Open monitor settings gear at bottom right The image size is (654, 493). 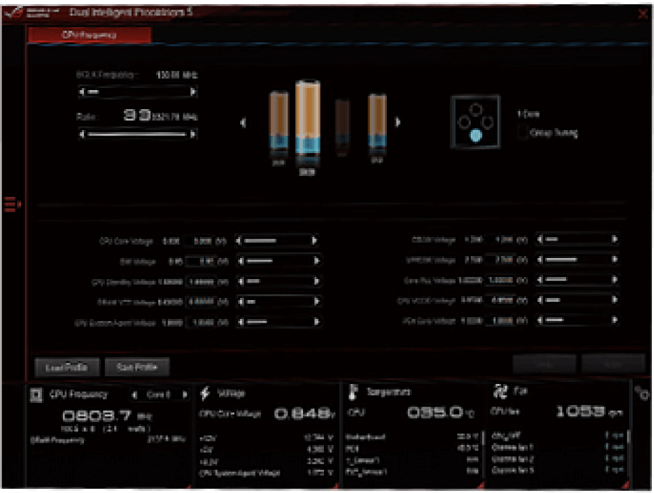[643, 393]
